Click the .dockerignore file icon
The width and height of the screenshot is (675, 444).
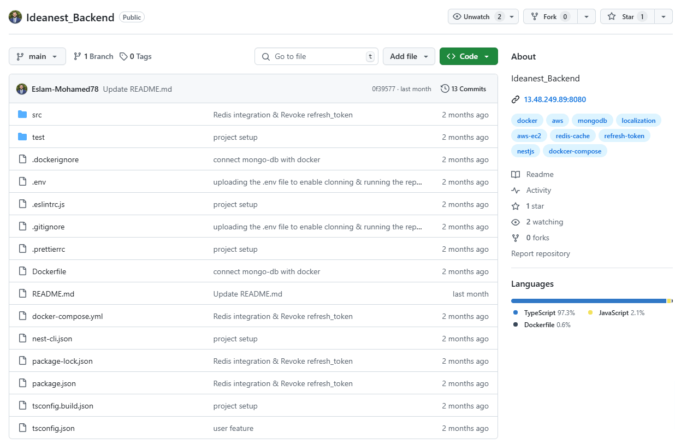point(22,159)
